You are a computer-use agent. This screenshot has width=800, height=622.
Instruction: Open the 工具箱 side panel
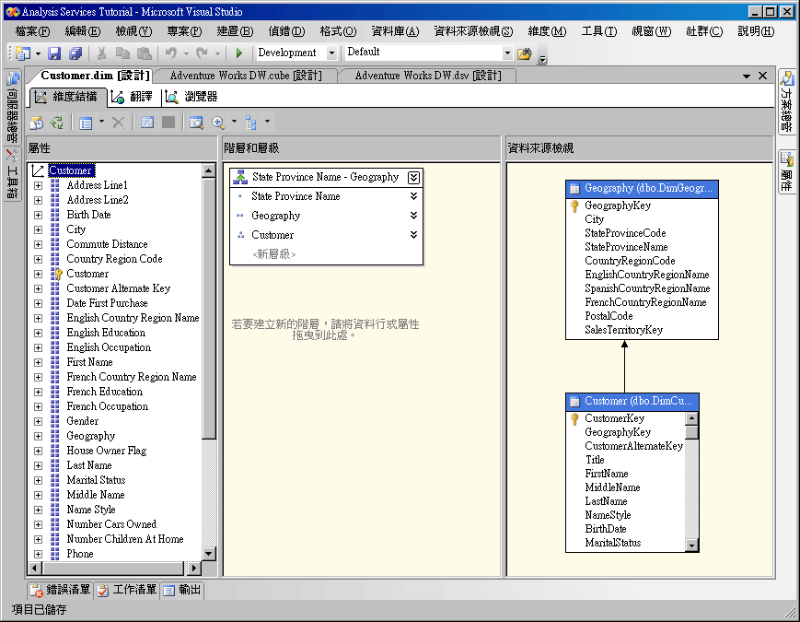point(13,174)
